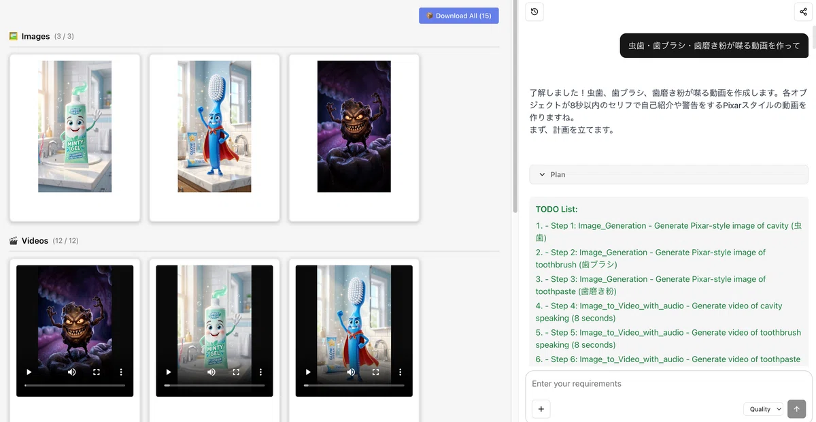Mute the toothbrush video
This screenshot has height=422, width=816.
351,372
